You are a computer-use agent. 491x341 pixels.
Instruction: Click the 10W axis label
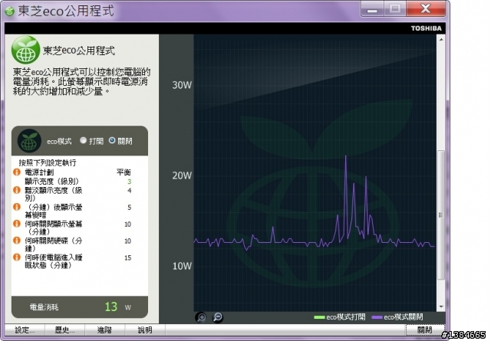(182, 266)
